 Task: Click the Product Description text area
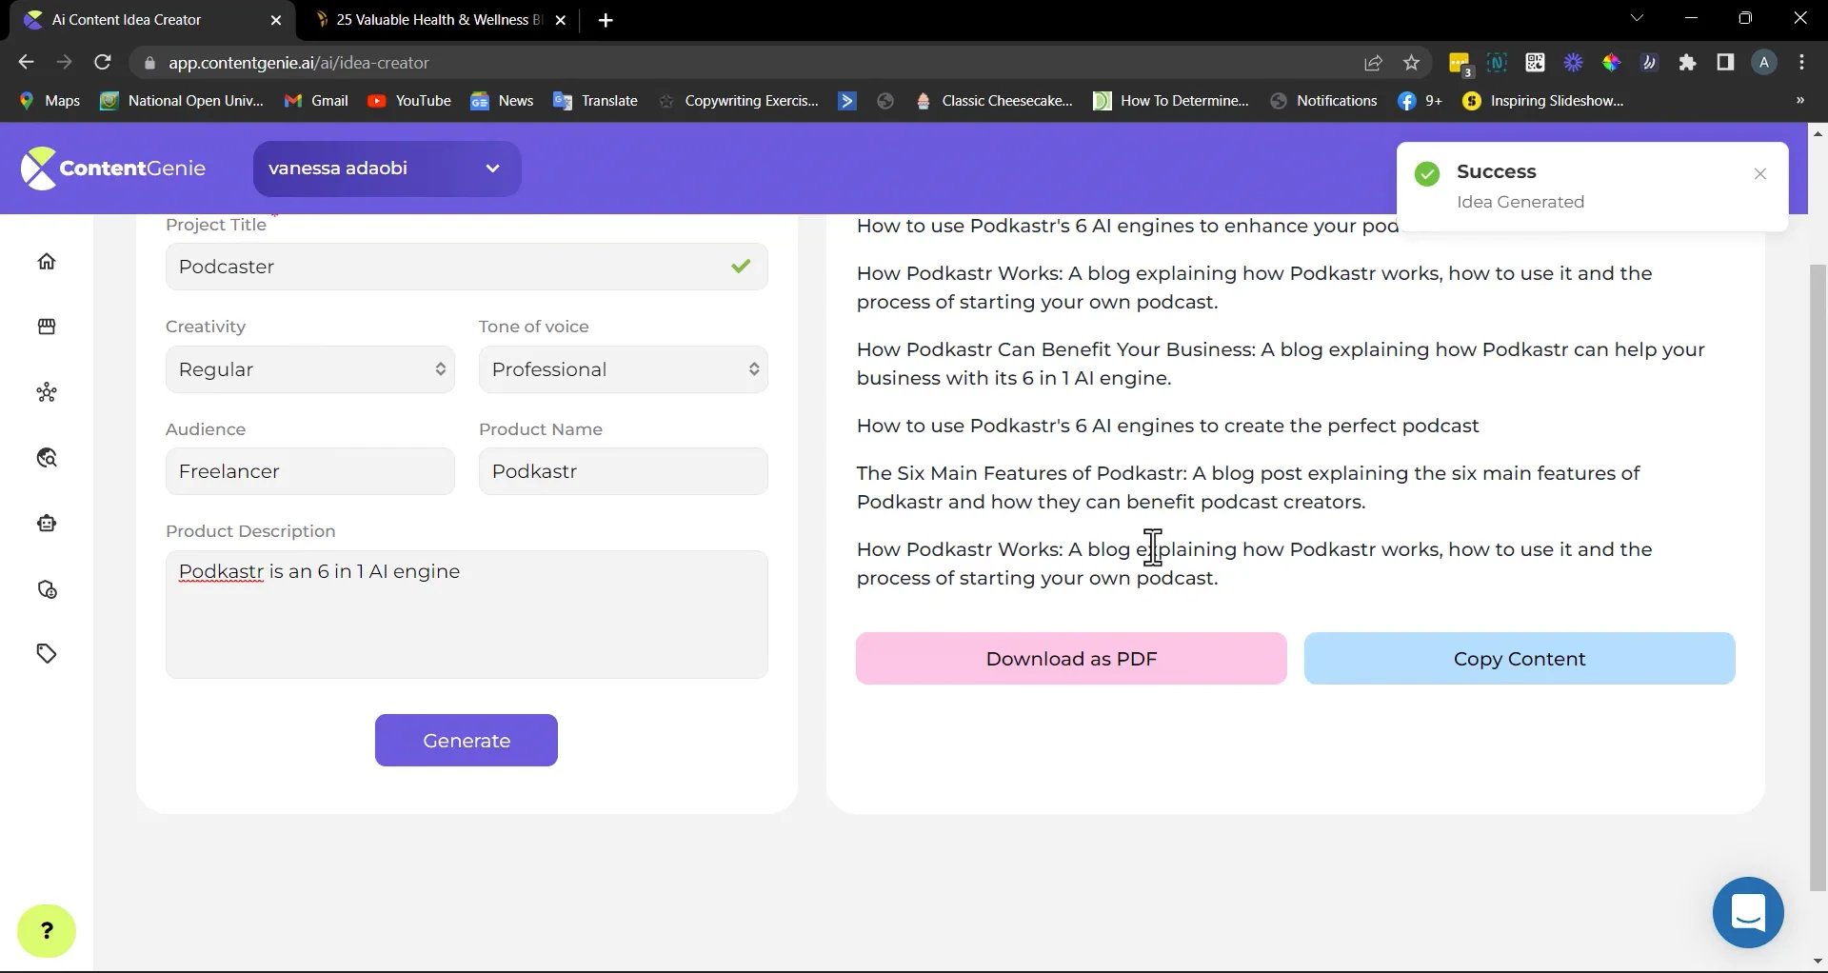(467, 614)
